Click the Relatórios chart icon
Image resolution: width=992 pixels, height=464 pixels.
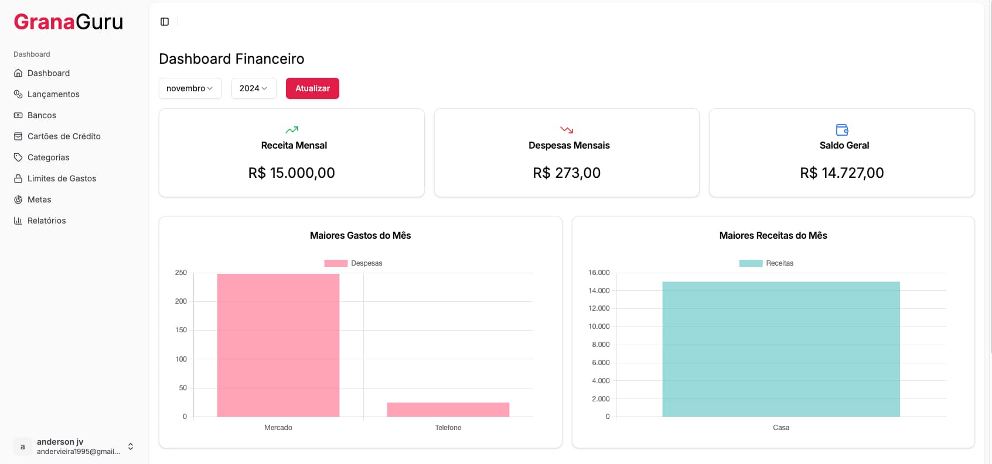(x=18, y=221)
